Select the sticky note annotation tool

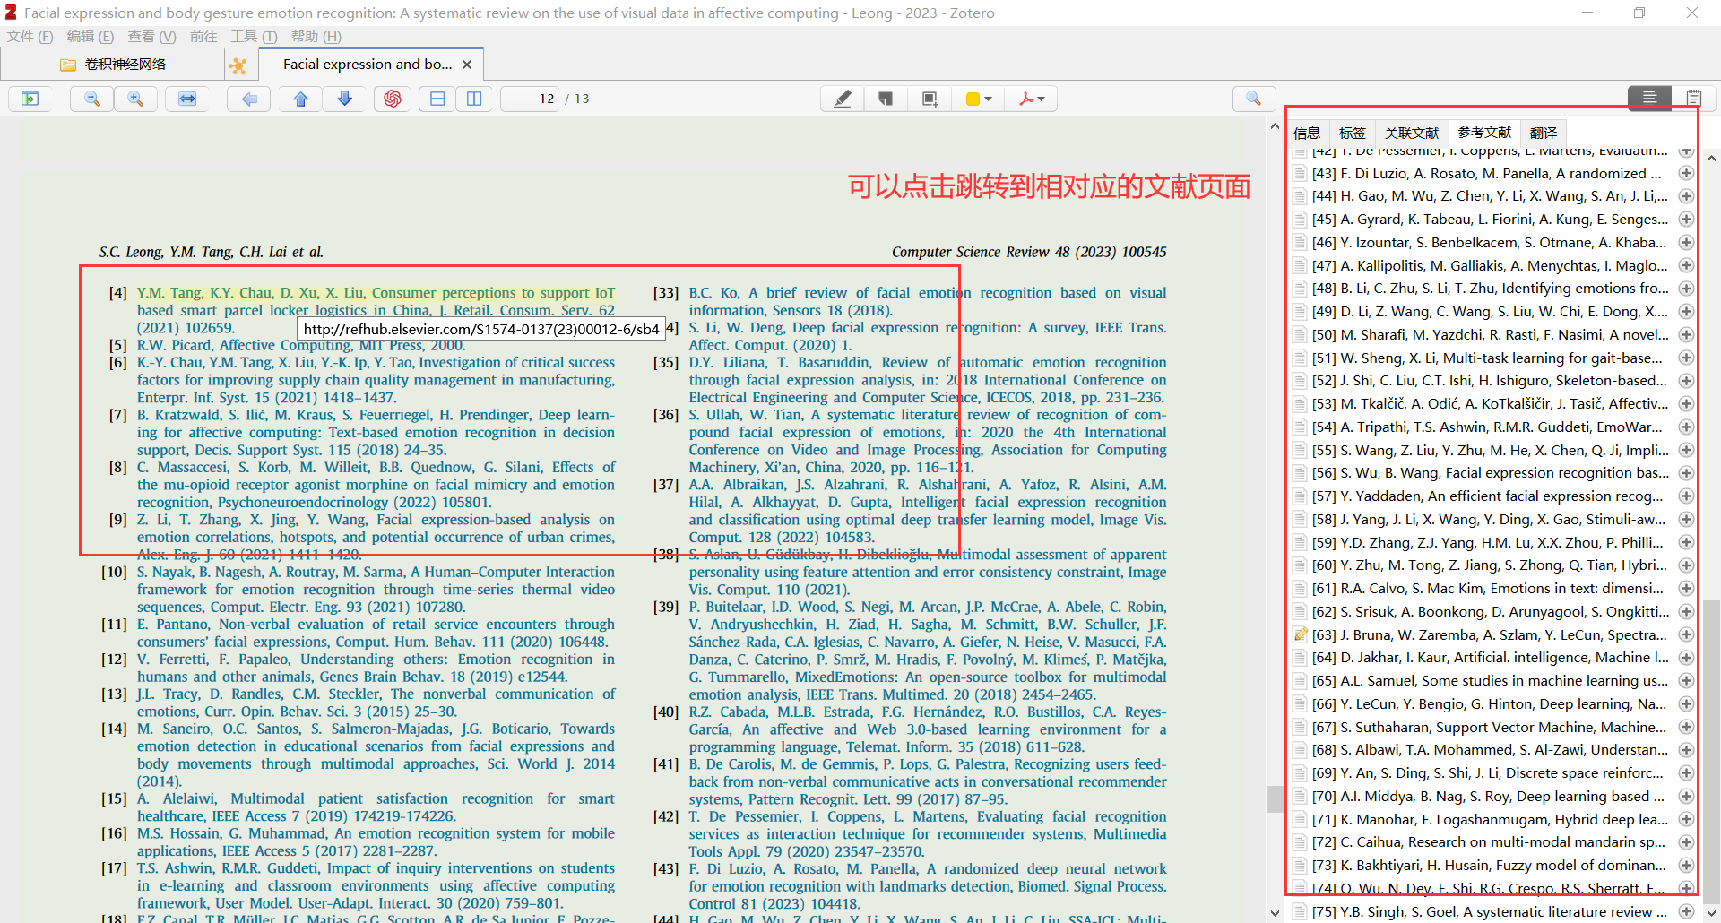[x=886, y=99]
